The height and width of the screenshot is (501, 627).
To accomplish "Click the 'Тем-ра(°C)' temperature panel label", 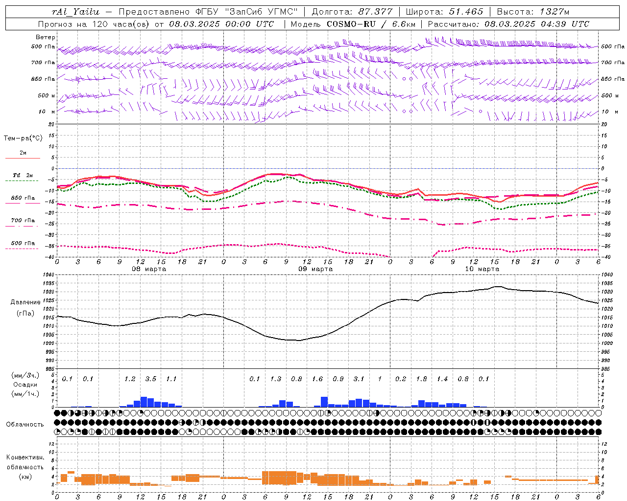I will [x=23, y=138].
